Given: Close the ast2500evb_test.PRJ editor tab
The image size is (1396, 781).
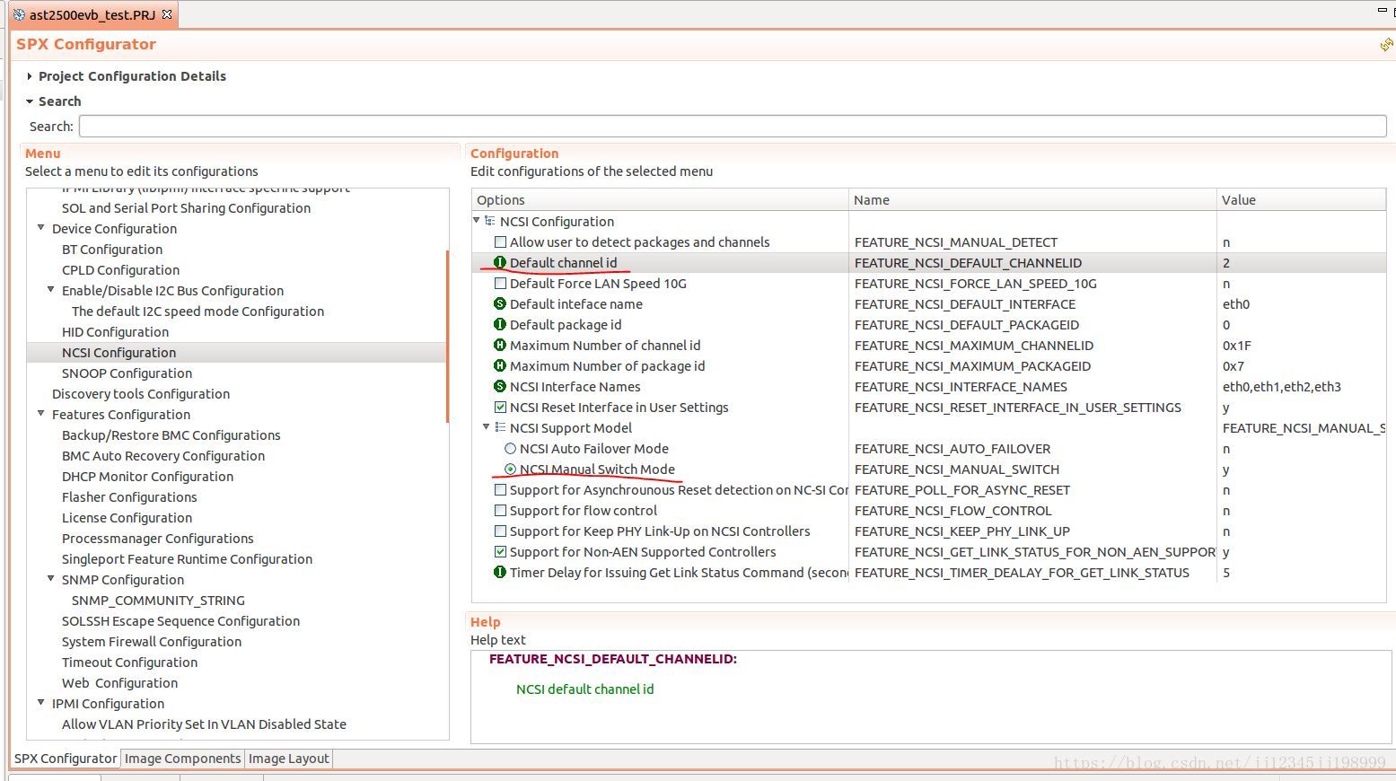Looking at the screenshot, I should click(x=167, y=15).
